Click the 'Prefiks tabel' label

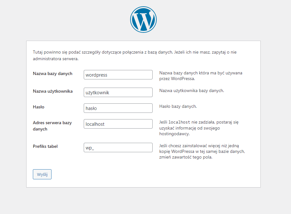coord(45,146)
